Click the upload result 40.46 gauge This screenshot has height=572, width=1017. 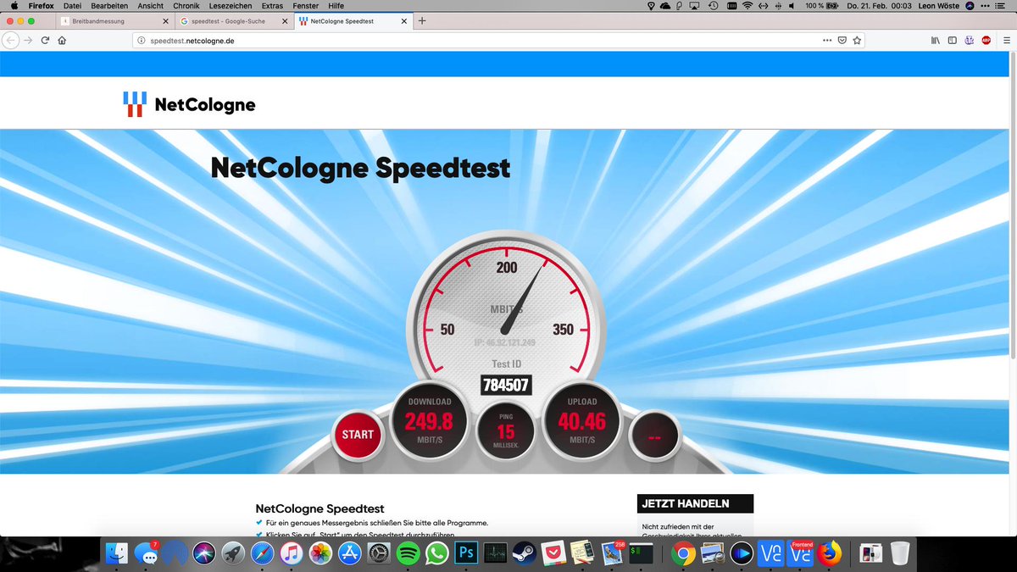(582, 422)
